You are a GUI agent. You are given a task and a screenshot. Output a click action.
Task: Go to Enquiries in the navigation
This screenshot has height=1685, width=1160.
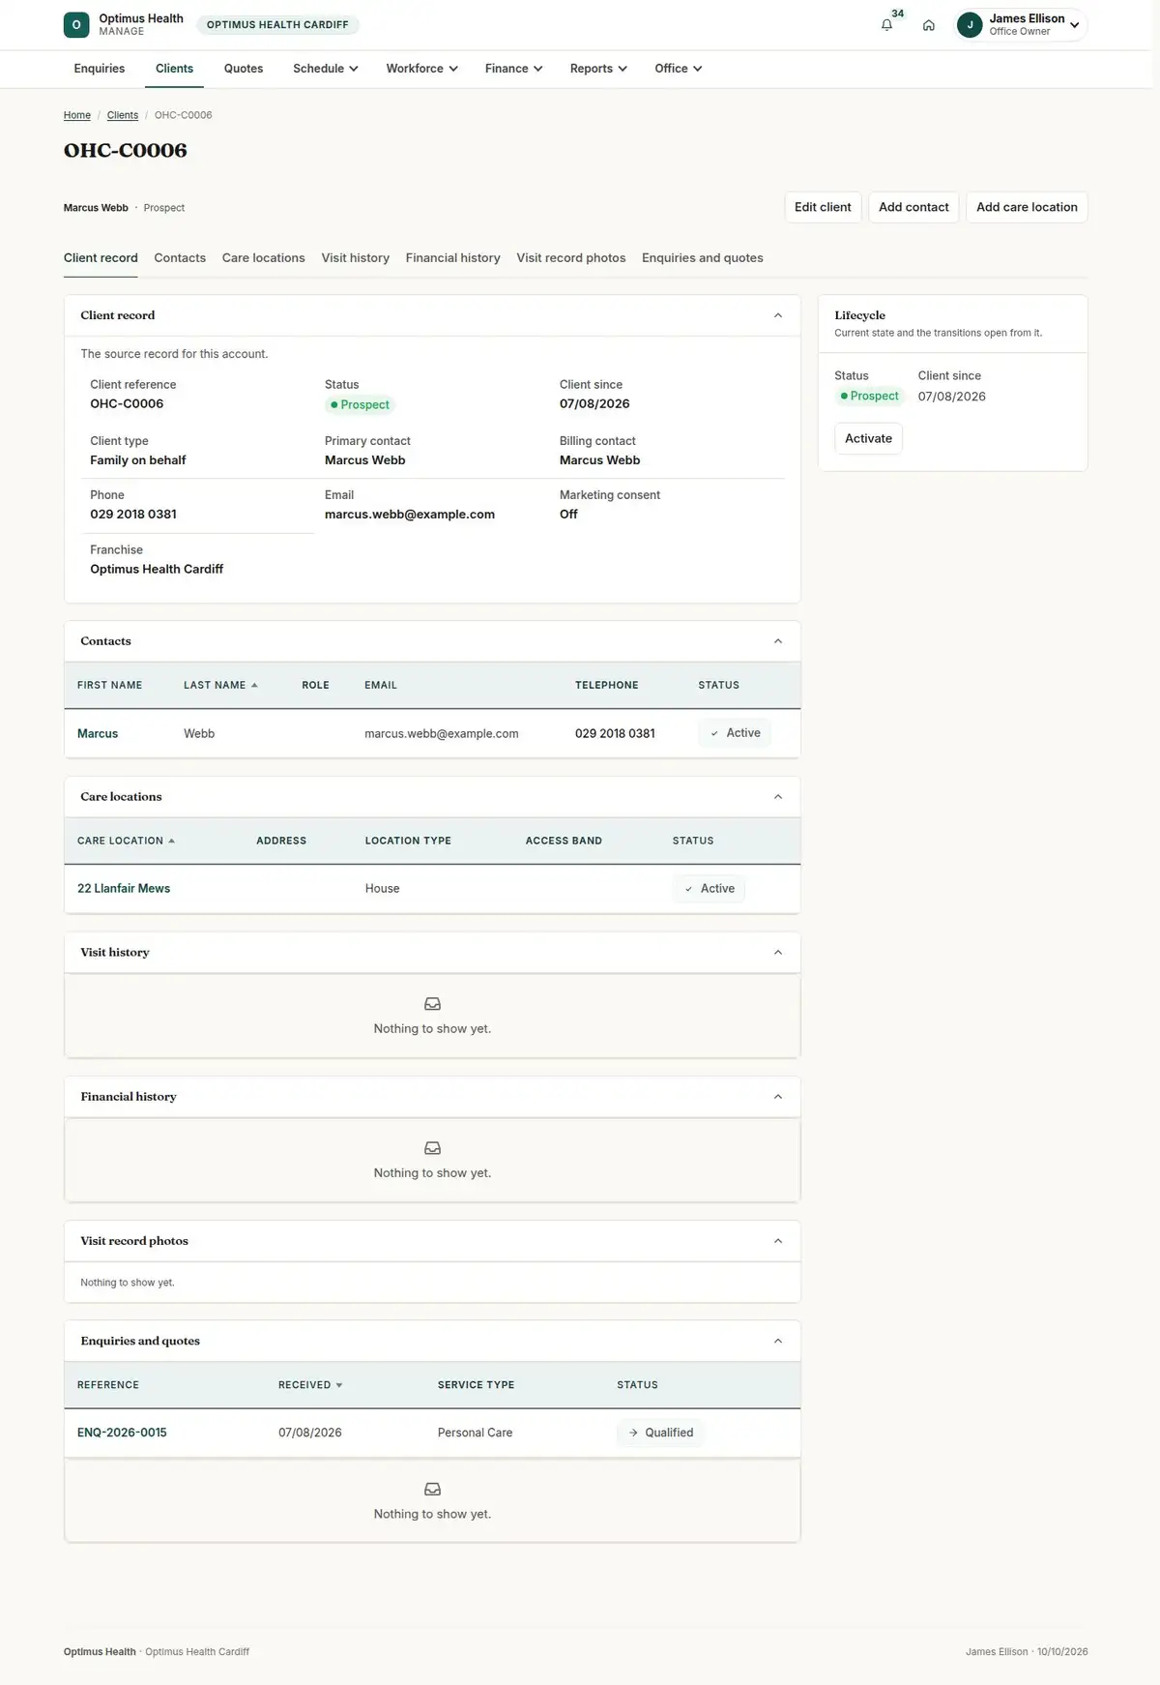(100, 69)
